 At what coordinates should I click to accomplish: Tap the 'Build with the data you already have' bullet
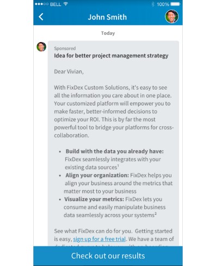[115, 151]
